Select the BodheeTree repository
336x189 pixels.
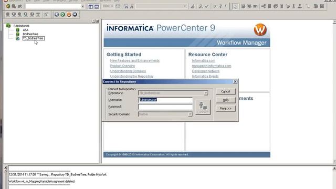tap(30, 34)
